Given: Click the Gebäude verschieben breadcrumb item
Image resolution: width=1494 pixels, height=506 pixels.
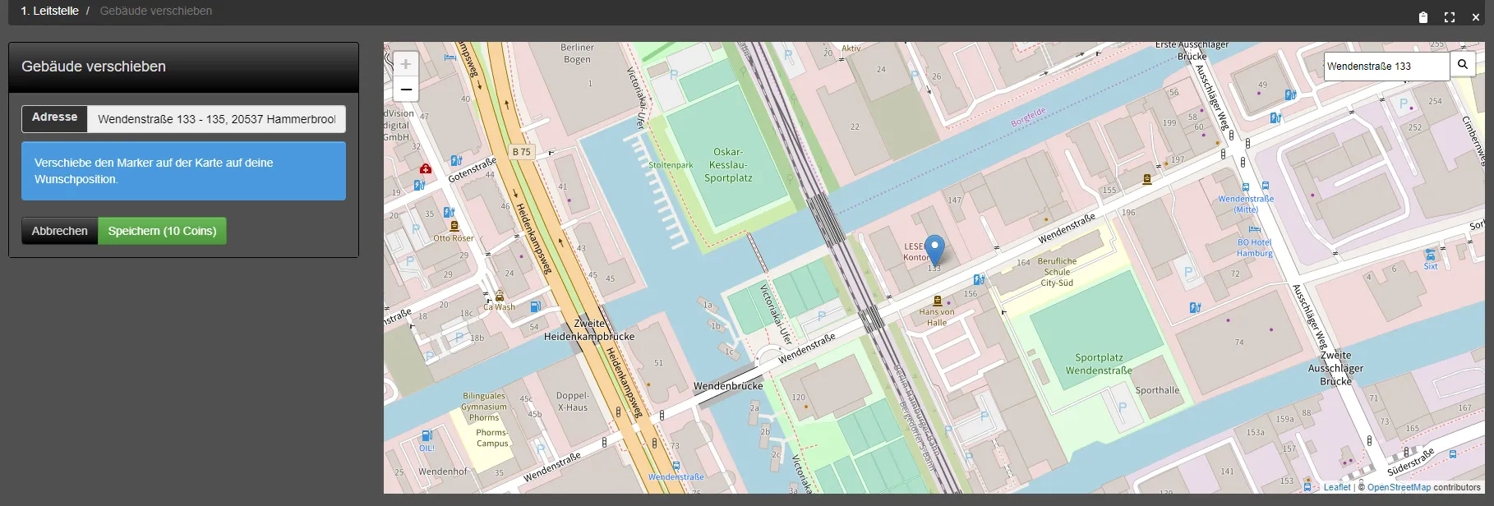Looking at the screenshot, I should (156, 11).
